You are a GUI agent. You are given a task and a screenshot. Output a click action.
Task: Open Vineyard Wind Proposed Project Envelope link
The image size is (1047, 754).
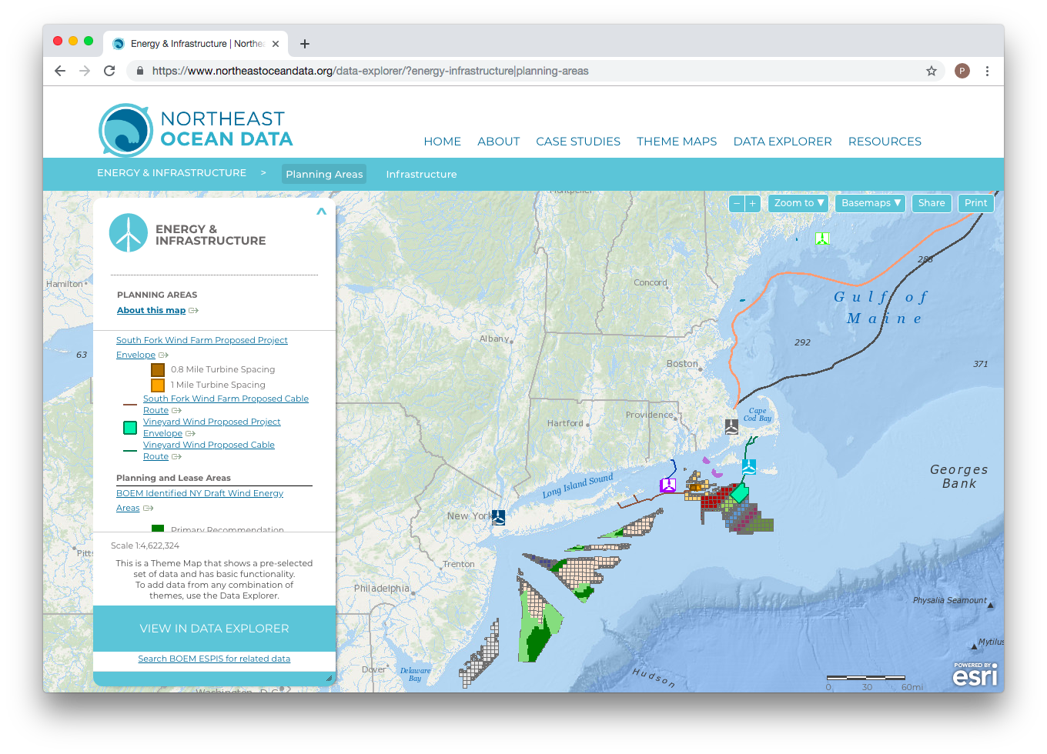pos(212,427)
